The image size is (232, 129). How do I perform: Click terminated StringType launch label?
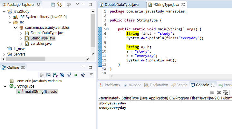(165, 98)
